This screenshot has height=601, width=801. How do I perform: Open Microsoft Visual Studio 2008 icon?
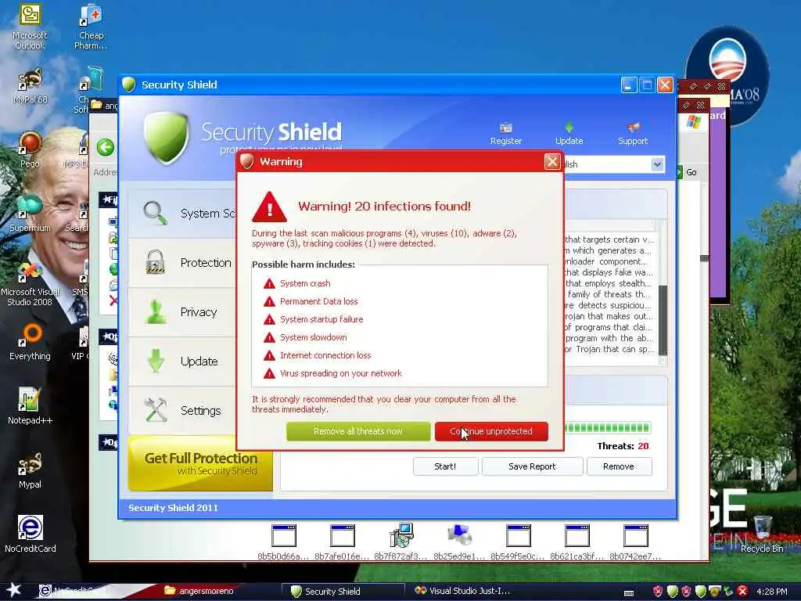(30, 284)
